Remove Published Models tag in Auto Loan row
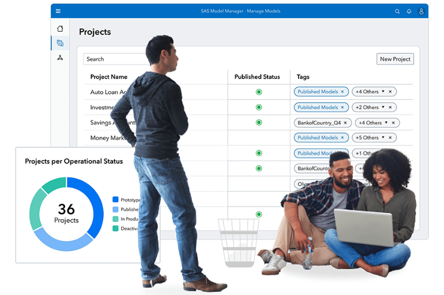 tap(342, 92)
